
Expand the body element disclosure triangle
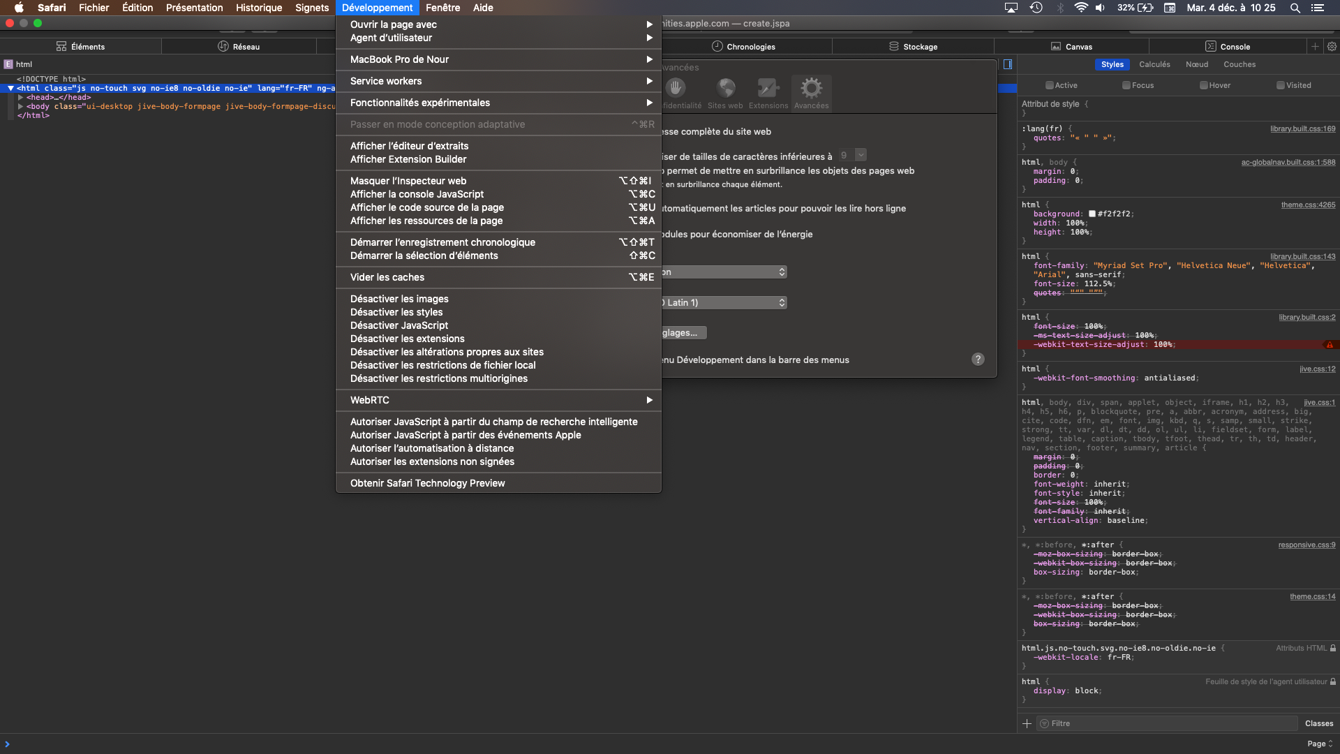(21, 107)
